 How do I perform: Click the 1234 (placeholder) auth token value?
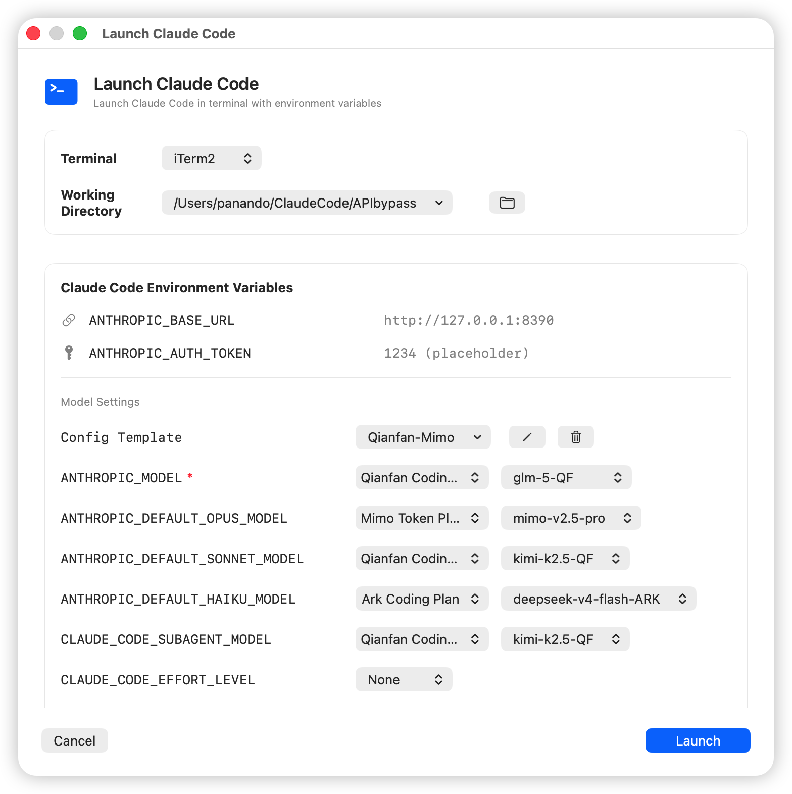click(x=456, y=353)
